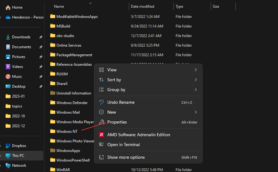Choose Show more options entry
This screenshot has height=172, width=278.
point(123,157)
